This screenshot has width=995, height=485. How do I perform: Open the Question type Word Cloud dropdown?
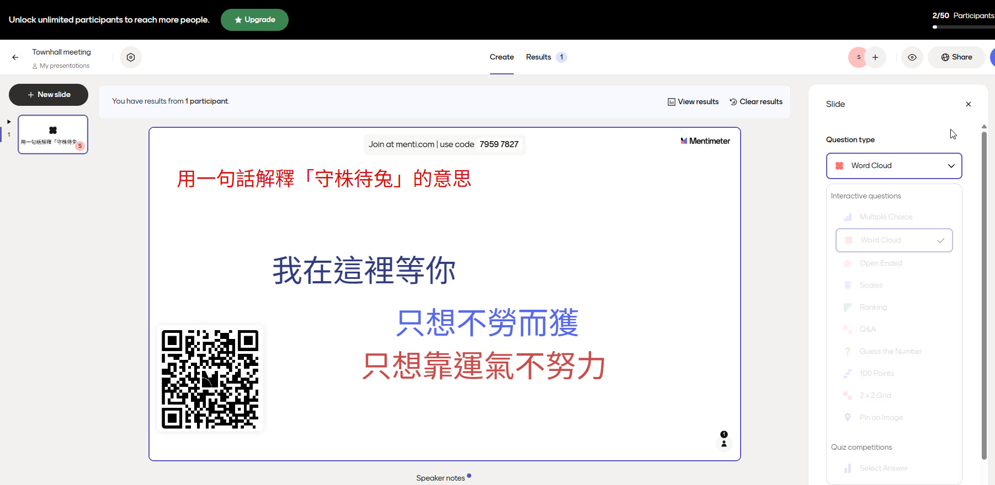pos(894,166)
